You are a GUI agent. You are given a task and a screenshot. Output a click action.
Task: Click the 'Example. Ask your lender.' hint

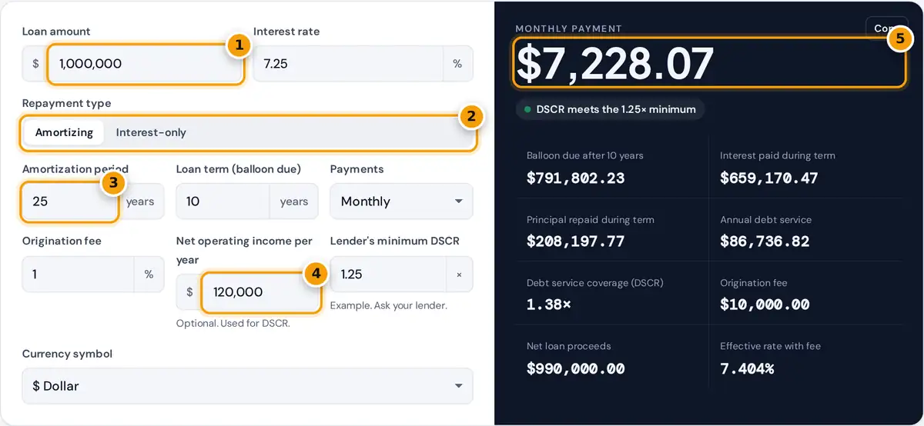[388, 305]
